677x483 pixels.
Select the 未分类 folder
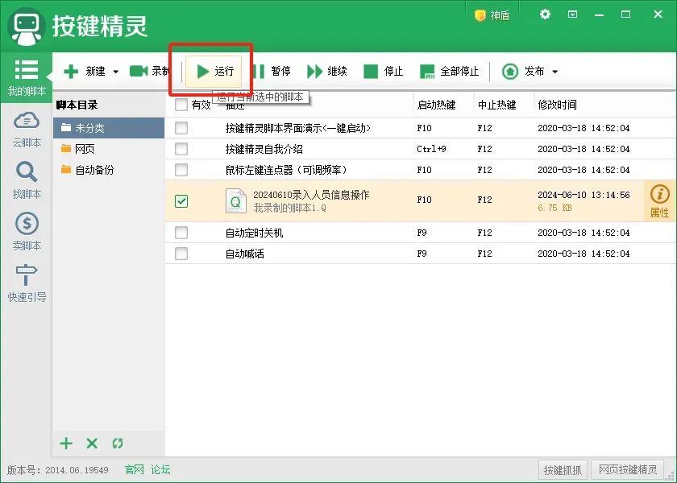pyautogui.click(x=108, y=128)
